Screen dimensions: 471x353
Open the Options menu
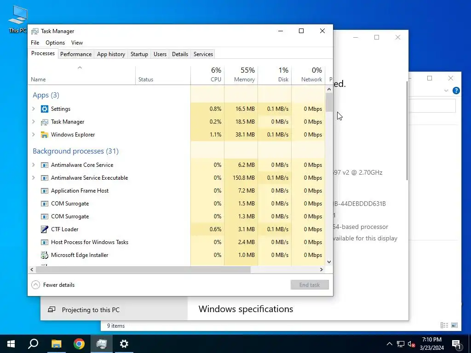(55, 43)
